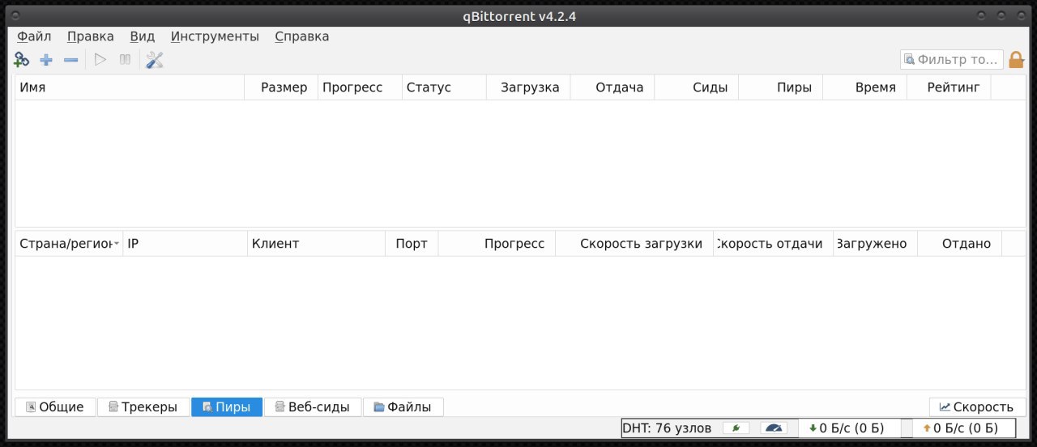
Task: Sort torrents by Отдача column
Action: (612, 87)
